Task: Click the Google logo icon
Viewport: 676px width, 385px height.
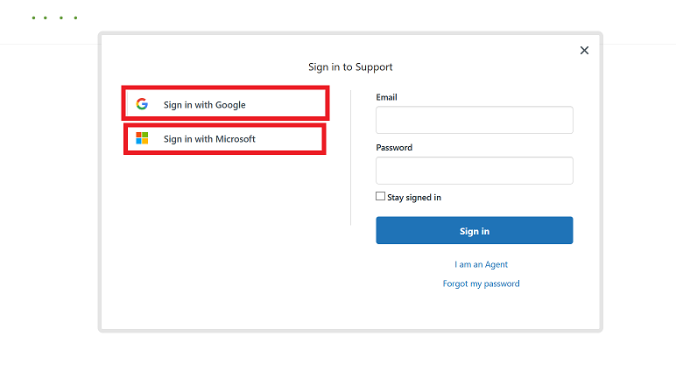Action: click(x=142, y=104)
